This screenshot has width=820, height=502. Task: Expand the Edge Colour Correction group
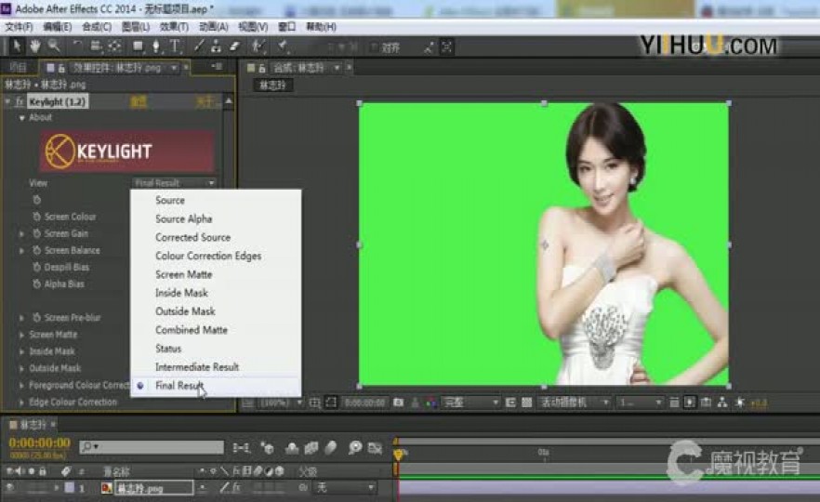coord(21,403)
